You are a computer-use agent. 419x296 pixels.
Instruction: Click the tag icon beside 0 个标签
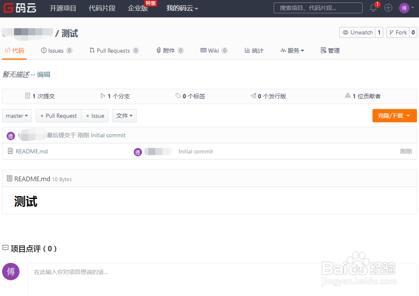point(178,95)
